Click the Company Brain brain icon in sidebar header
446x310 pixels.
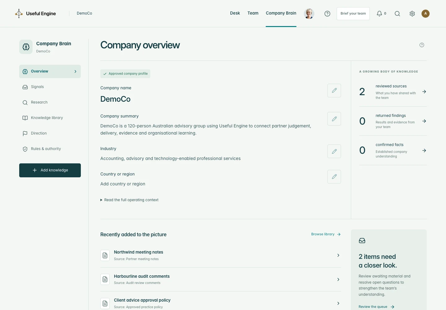26,47
